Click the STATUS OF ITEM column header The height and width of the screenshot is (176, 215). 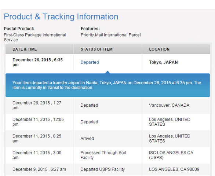tap(96, 49)
